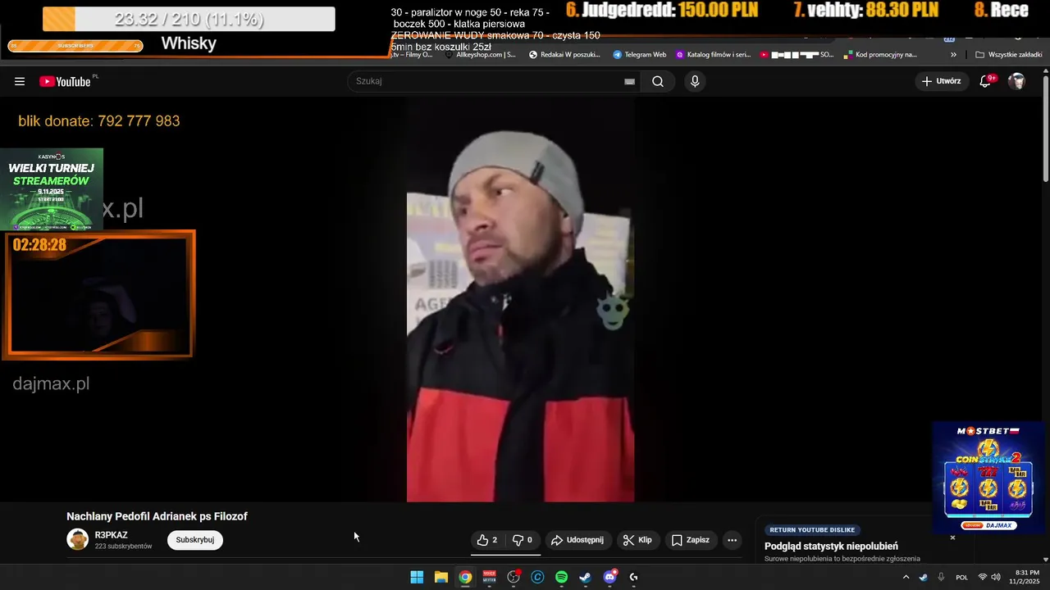Click the search magnifier button
The image size is (1050, 590).
(x=658, y=81)
